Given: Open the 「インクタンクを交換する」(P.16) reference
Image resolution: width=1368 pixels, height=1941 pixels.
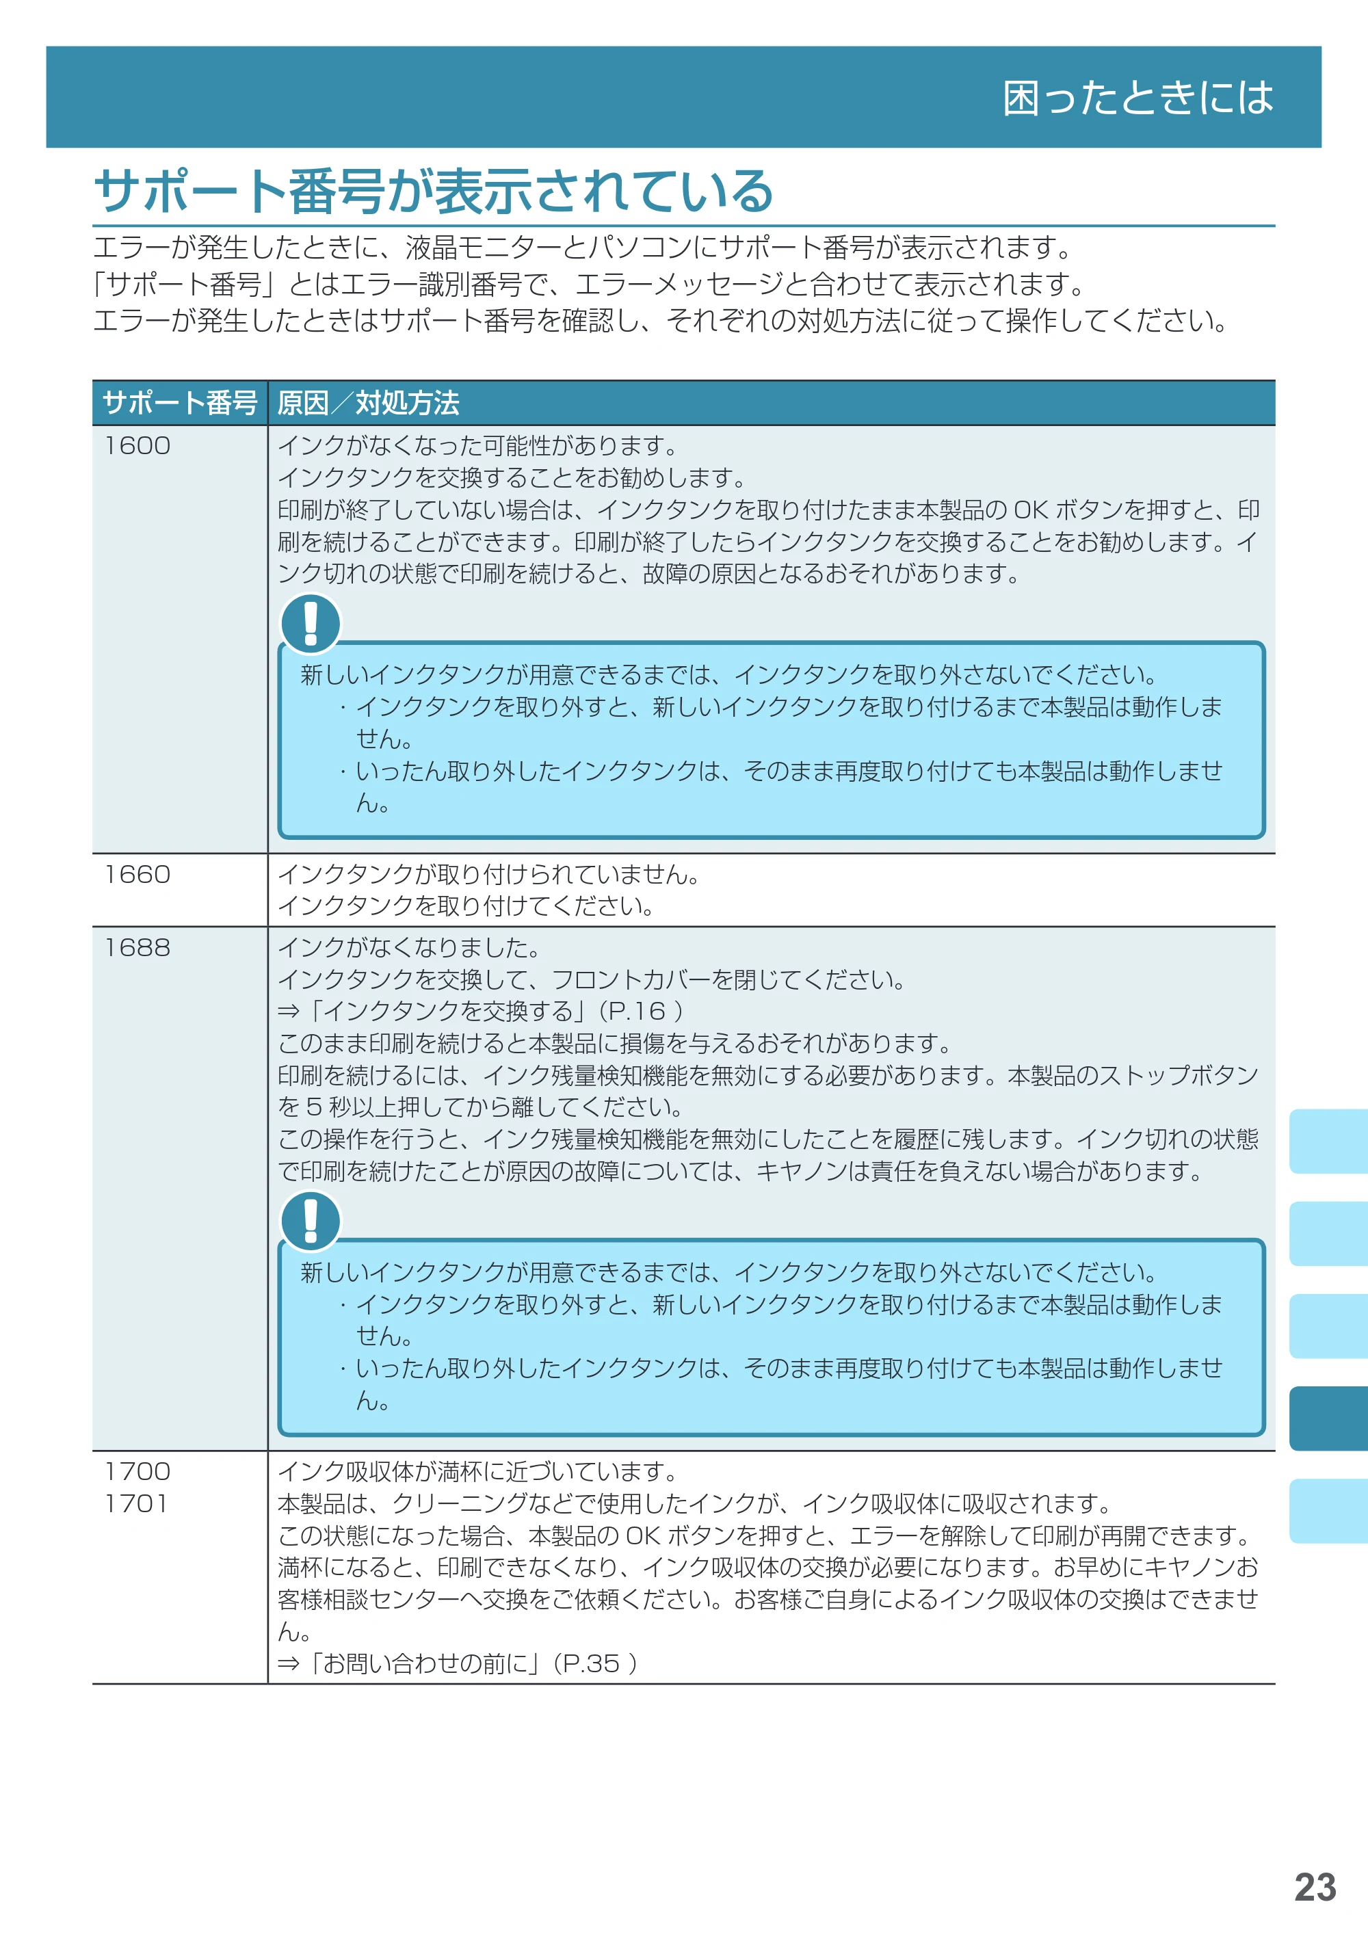Looking at the screenshot, I should point(479,1011).
